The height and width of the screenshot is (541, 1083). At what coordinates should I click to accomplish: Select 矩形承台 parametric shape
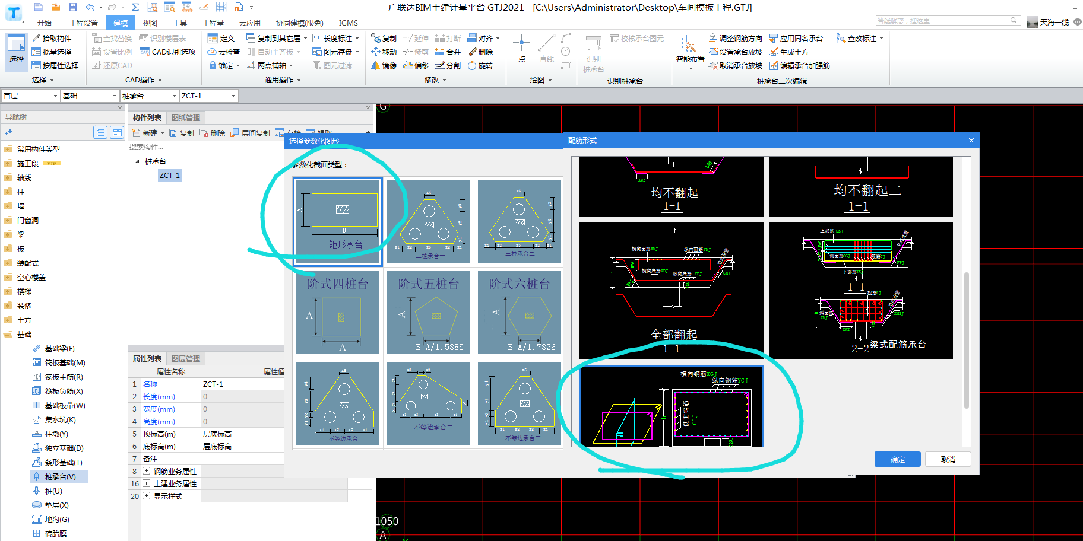(x=338, y=221)
